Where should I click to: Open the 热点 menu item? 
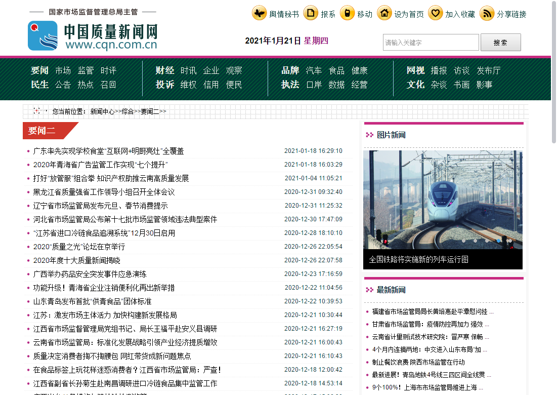tap(85, 85)
